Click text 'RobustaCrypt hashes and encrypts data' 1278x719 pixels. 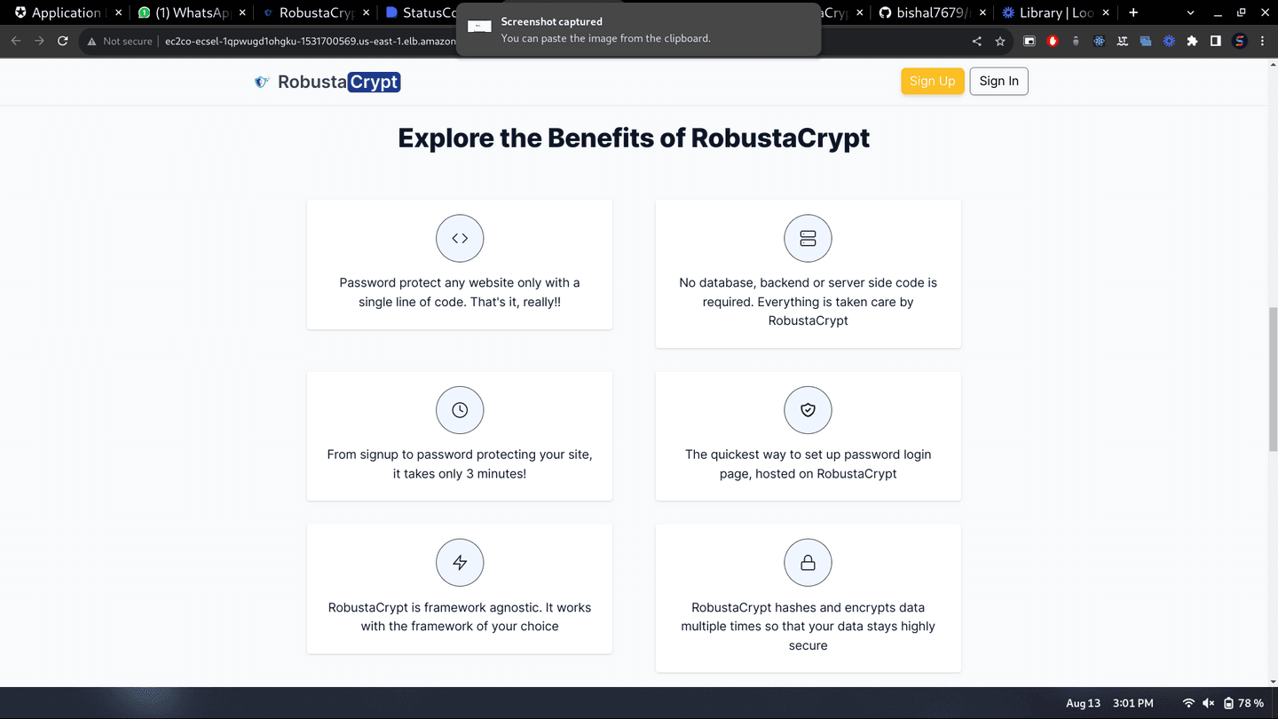click(x=808, y=607)
